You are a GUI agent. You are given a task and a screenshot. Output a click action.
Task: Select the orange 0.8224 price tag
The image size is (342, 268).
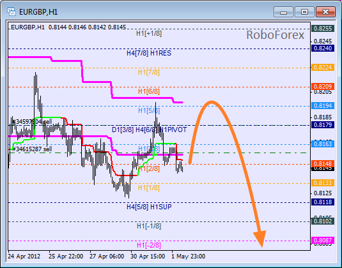pos(323,68)
